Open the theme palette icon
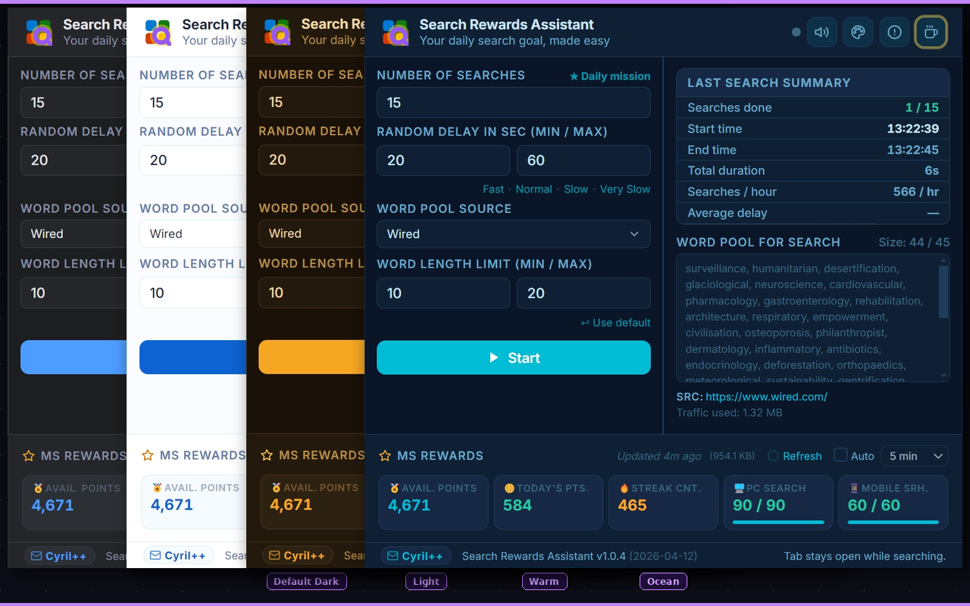Viewport: 970px width, 606px height. click(x=858, y=33)
